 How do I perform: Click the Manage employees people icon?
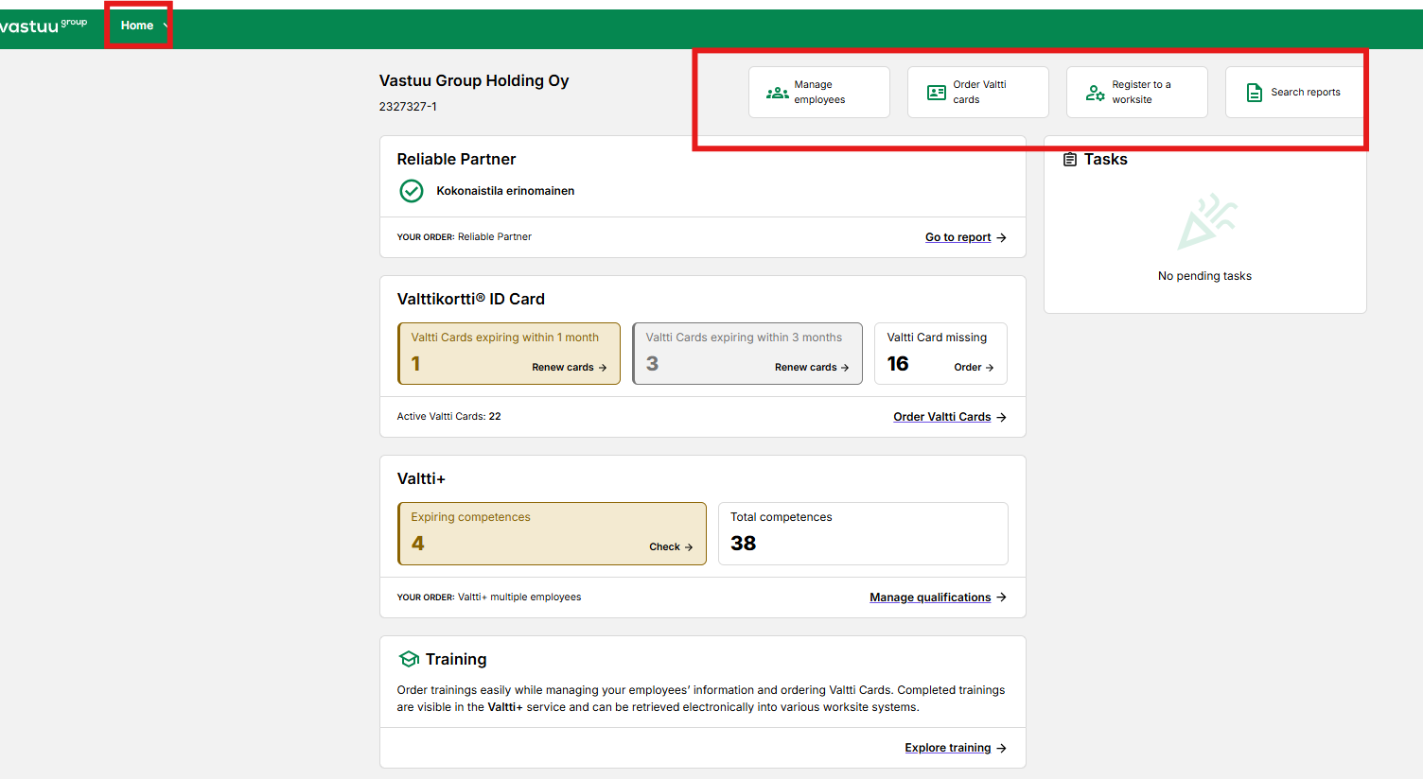click(x=777, y=93)
